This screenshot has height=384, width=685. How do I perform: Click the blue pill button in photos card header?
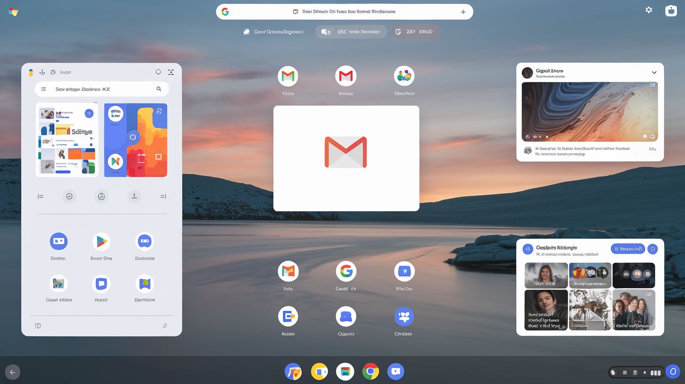[628, 249]
